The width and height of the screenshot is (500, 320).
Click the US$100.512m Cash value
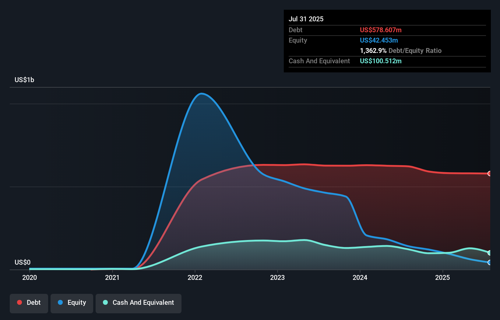click(x=380, y=61)
